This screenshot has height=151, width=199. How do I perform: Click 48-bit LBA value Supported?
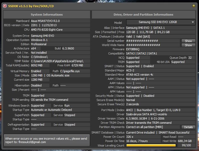pos(178,62)
